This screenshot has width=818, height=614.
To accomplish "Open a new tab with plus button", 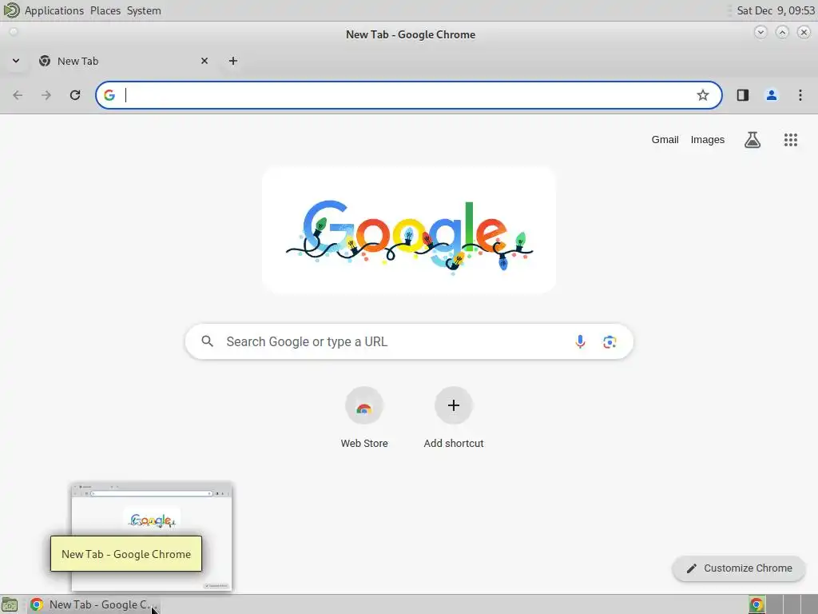I will pos(233,61).
